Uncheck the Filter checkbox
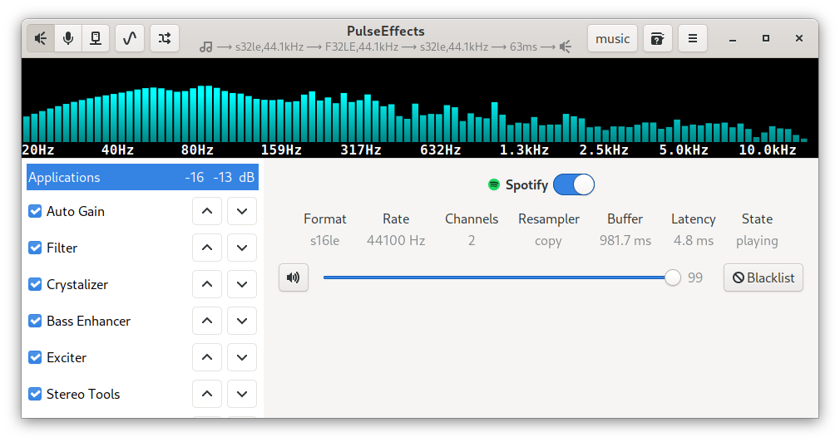 pyautogui.click(x=35, y=248)
